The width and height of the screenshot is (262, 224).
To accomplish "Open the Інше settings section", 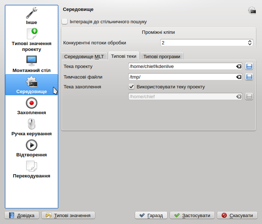I will point(32,16).
